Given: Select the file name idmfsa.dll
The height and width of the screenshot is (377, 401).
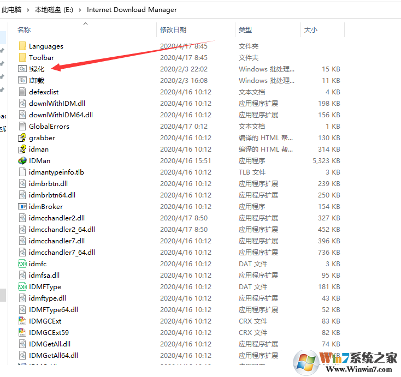Looking at the screenshot, I should [44, 276].
